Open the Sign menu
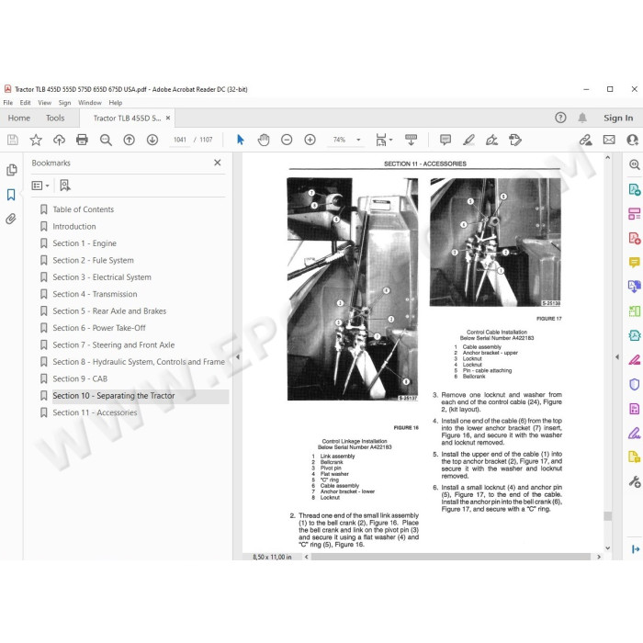The width and height of the screenshot is (643, 643). tap(64, 103)
